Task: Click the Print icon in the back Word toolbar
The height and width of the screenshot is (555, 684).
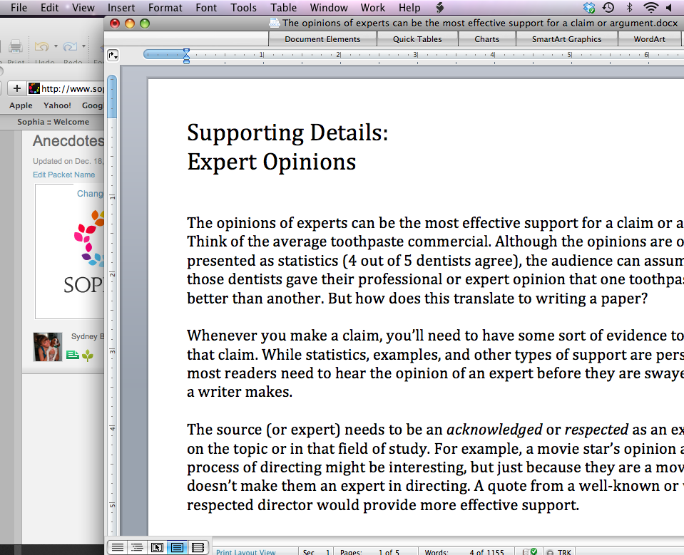Action: [16, 46]
